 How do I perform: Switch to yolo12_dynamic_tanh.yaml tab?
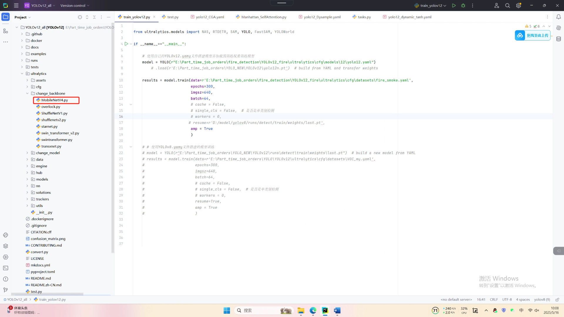pyautogui.click(x=407, y=17)
